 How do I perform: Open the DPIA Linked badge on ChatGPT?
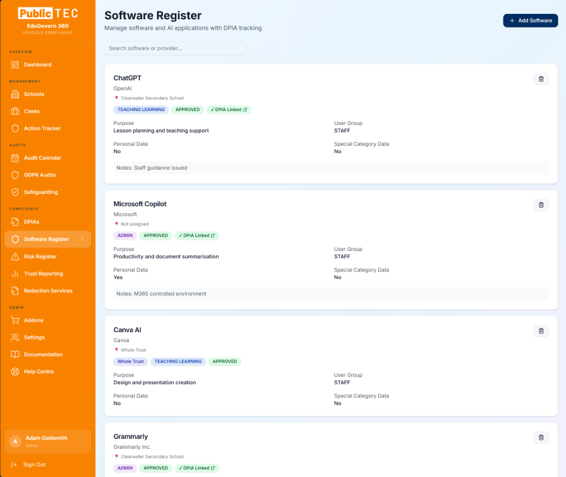click(229, 109)
